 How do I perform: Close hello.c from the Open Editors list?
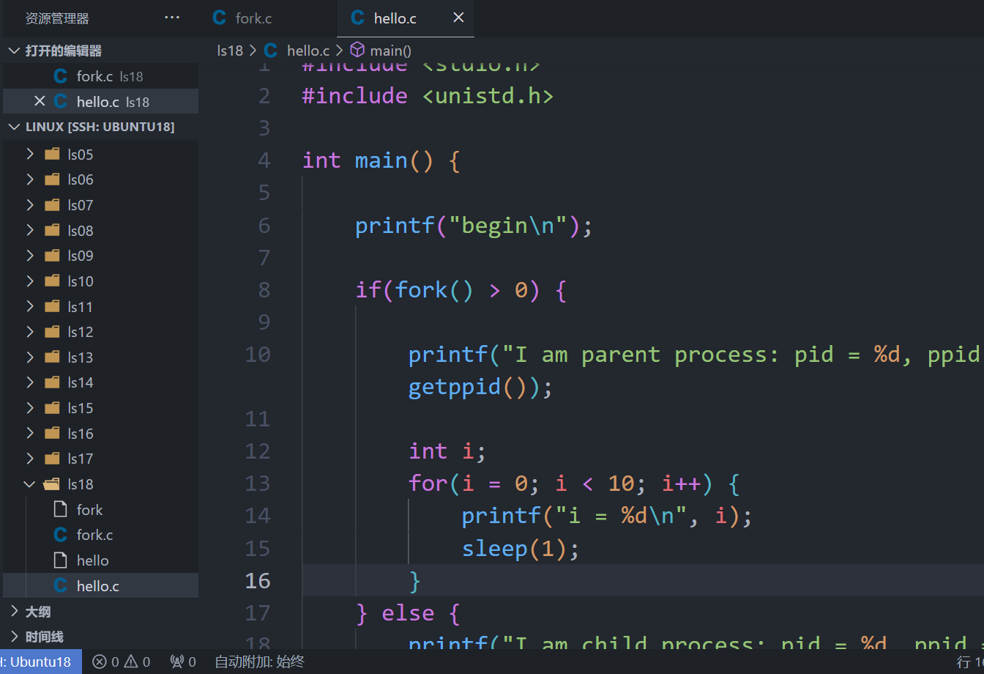tap(40, 101)
